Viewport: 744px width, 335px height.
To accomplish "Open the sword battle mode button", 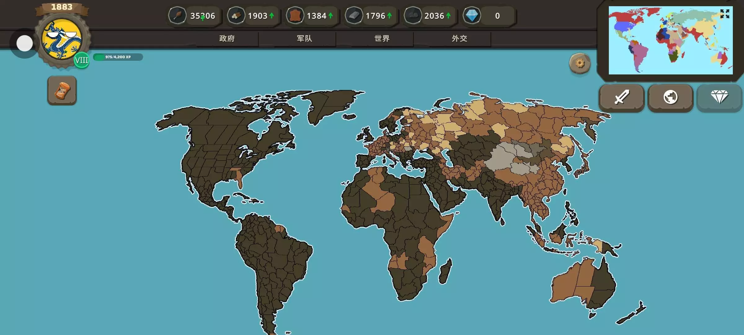I will point(622,97).
